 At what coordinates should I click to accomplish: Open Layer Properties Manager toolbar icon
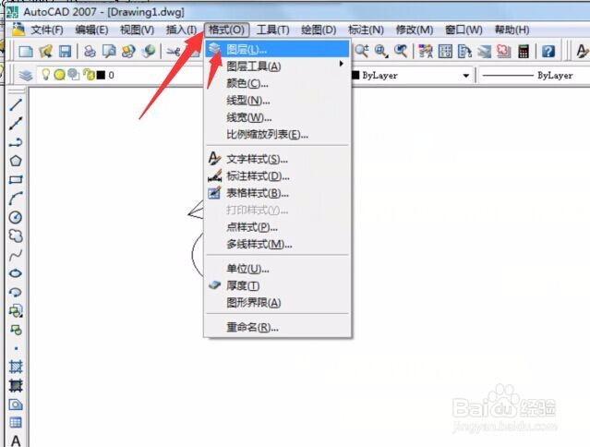[26, 75]
